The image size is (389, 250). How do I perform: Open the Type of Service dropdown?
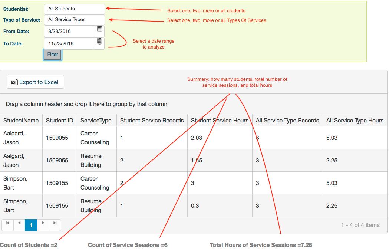click(x=74, y=20)
